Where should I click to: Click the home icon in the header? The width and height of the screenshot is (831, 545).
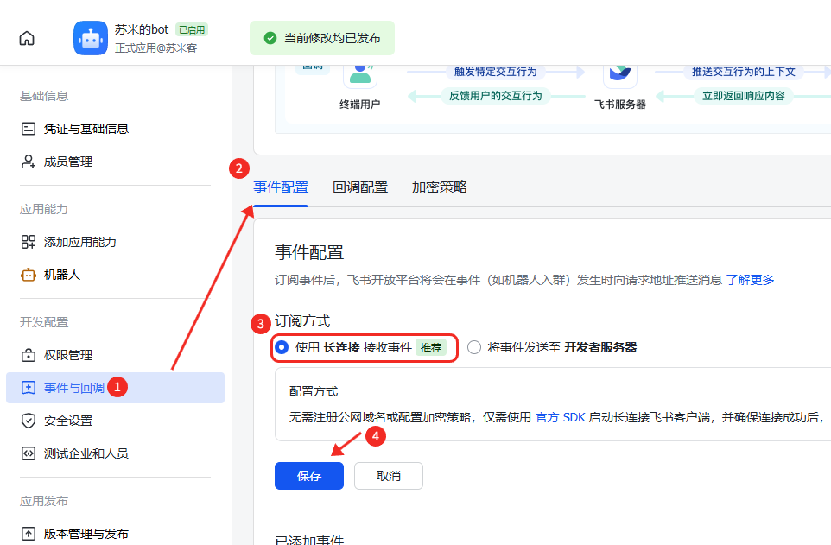point(27,39)
